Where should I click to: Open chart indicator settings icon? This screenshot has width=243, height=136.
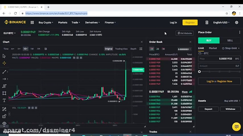coord(46,49)
